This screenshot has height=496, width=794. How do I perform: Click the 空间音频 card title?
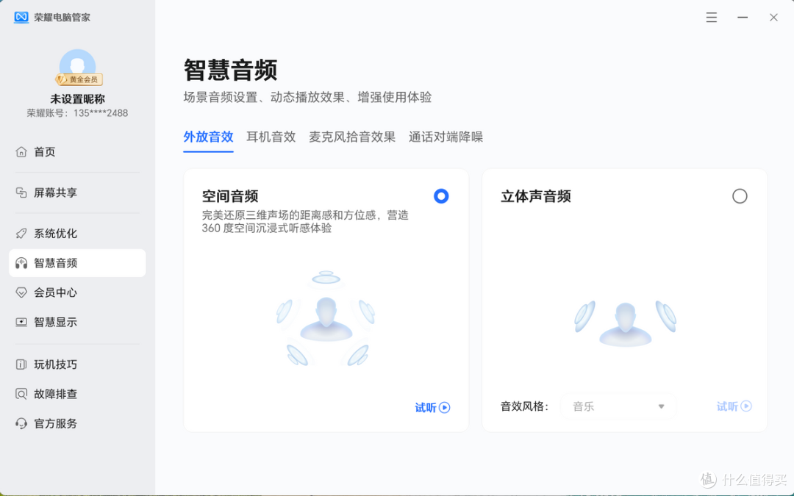point(230,196)
